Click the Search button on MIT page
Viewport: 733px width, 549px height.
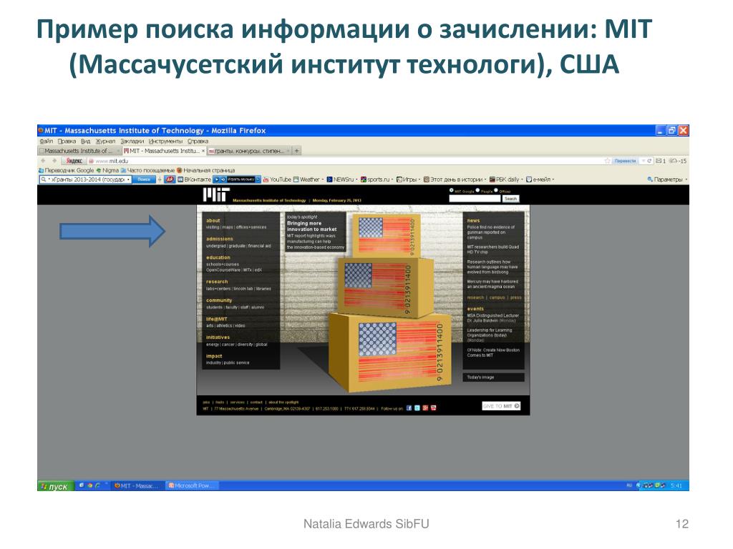[x=510, y=199]
